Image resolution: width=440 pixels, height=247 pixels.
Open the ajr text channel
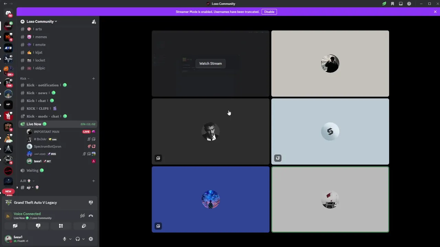click(x=58, y=187)
